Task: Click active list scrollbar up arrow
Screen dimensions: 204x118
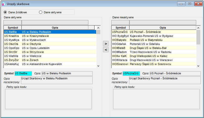Action: click(98, 28)
